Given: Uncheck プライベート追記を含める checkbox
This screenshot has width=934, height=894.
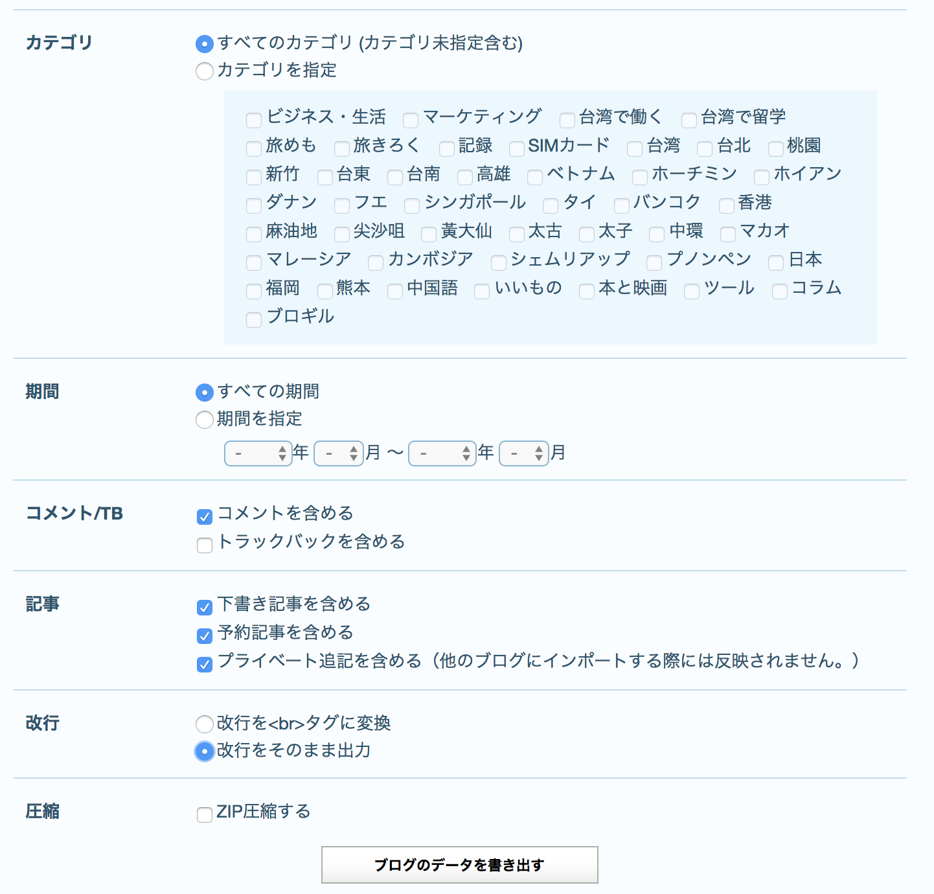Looking at the screenshot, I should [205, 664].
